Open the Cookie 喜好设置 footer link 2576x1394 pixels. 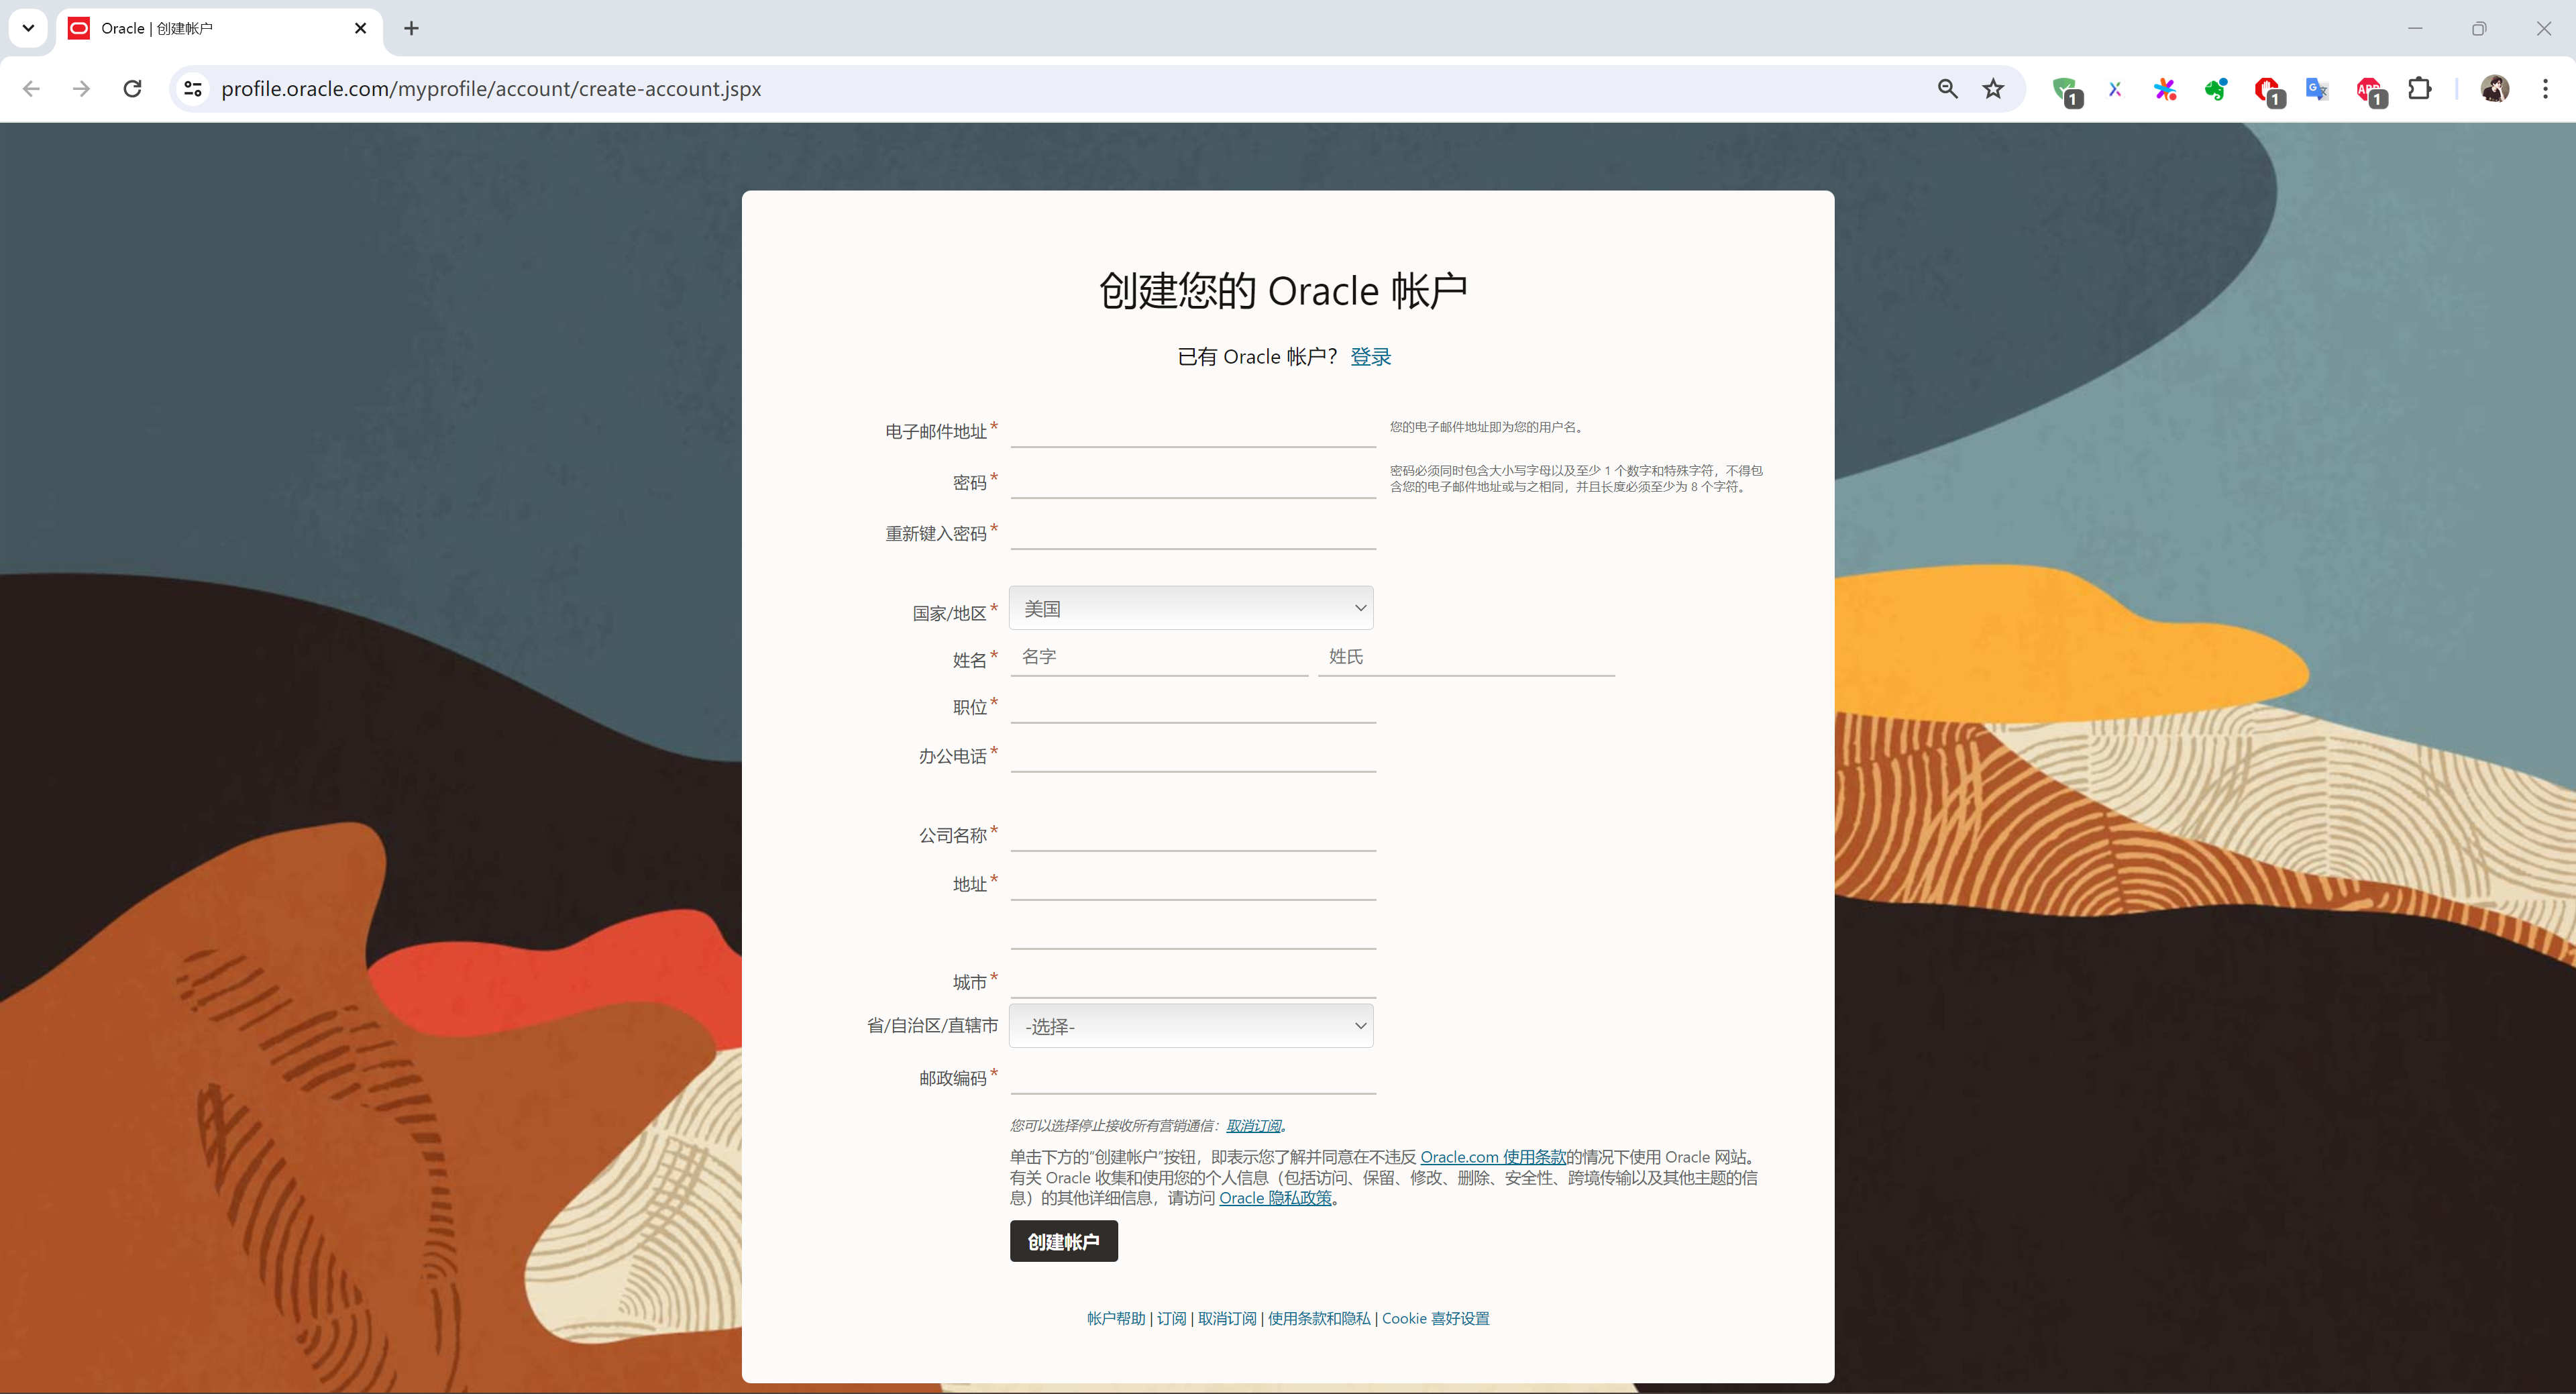click(1435, 1318)
